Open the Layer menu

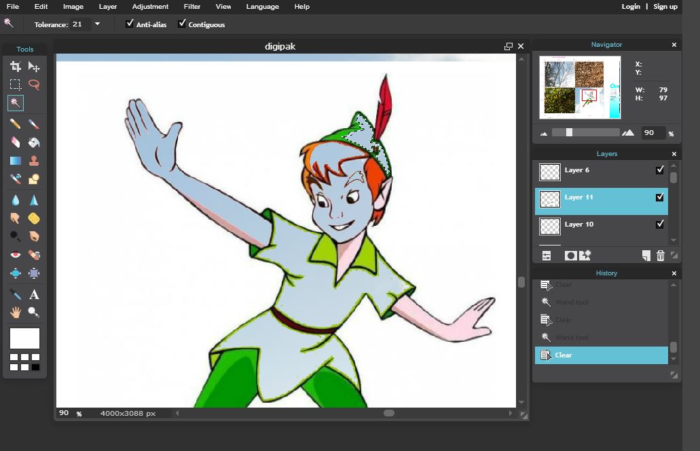[107, 7]
